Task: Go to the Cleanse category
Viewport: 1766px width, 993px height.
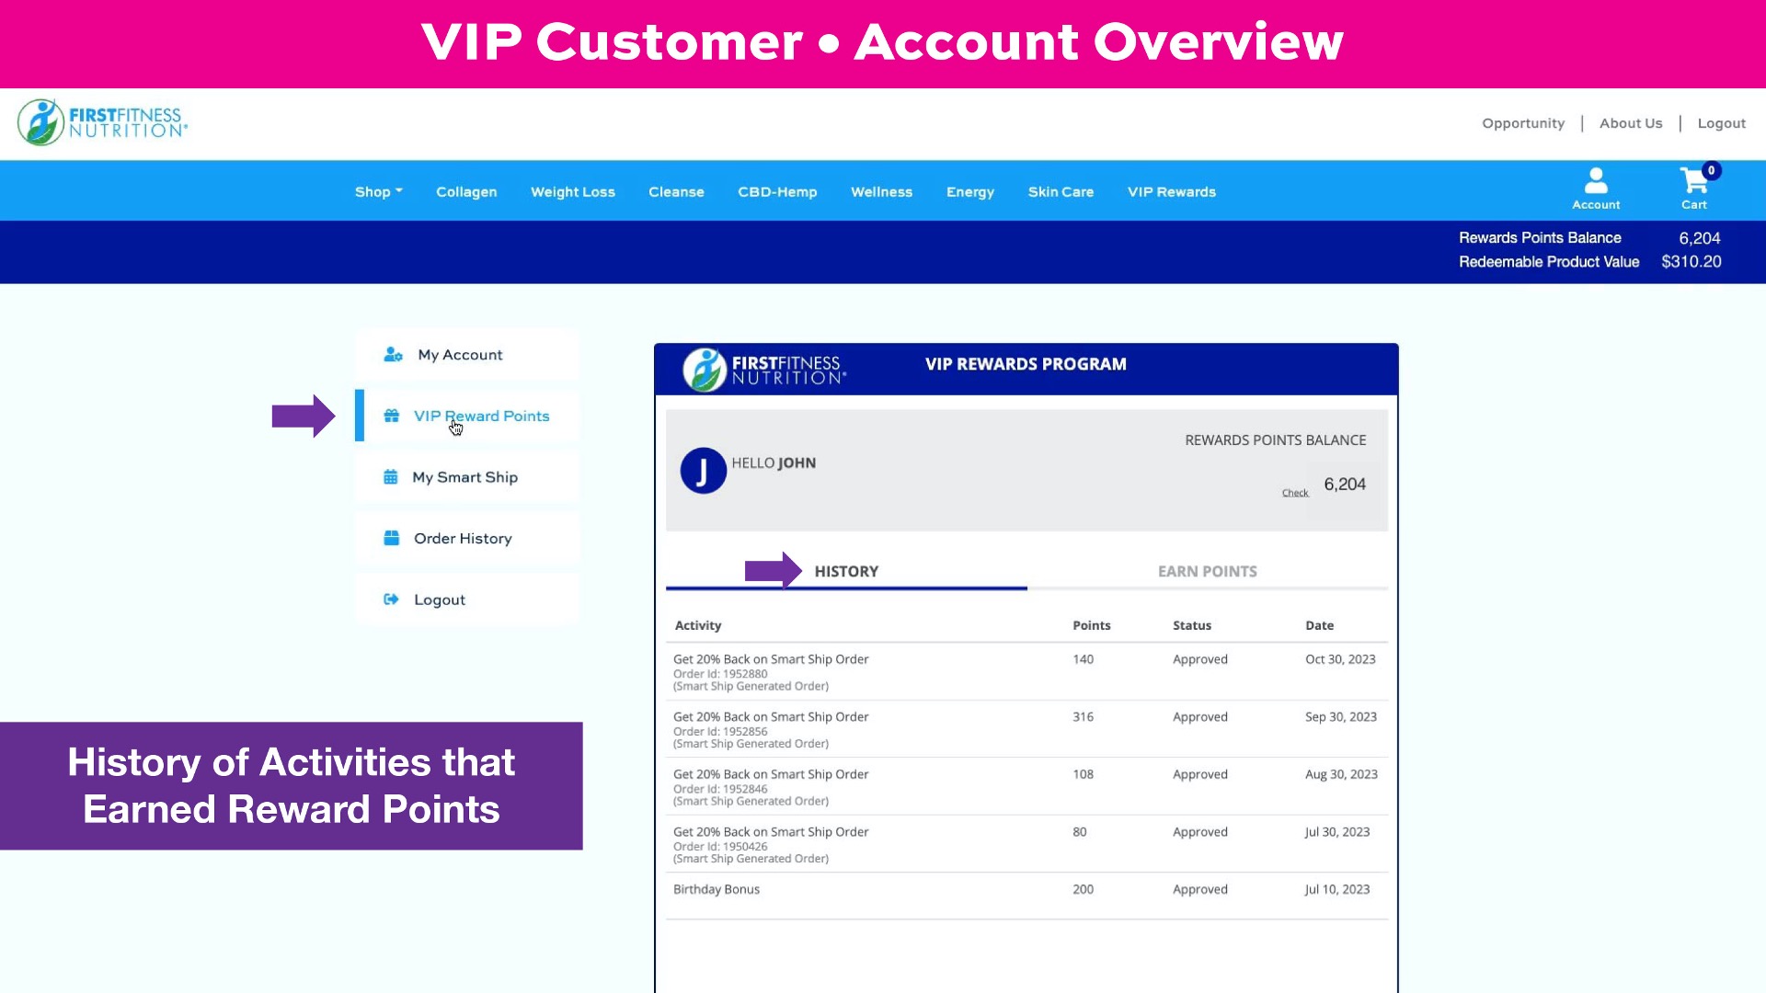Action: (676, 191)
